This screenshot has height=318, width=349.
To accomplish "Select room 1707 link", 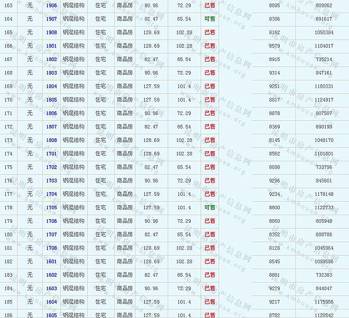I will point(51,234).
